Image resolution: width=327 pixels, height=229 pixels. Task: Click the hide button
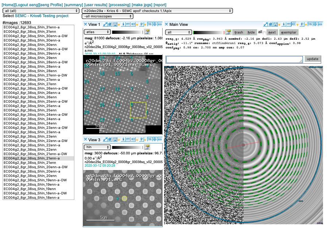251,32
